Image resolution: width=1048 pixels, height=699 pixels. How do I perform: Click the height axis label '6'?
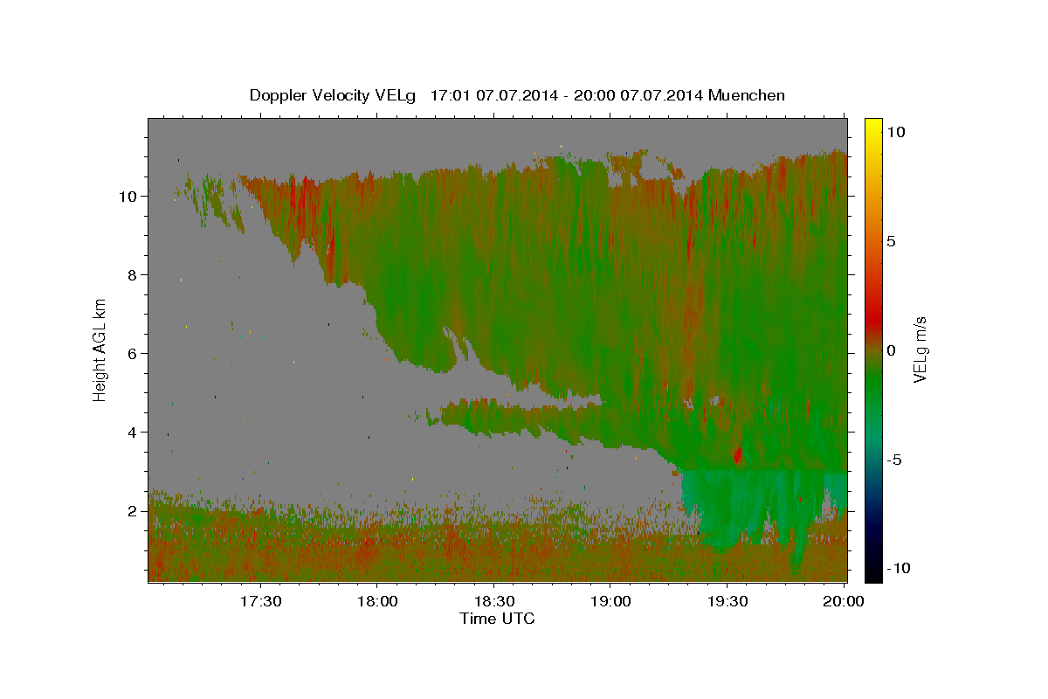tap(132, 354)
